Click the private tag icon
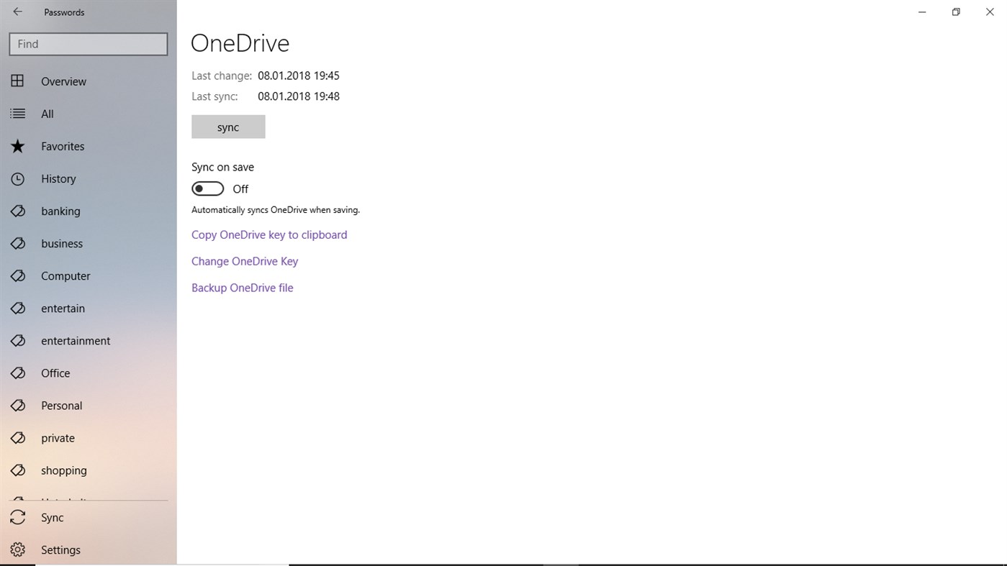Image resolution: width=1007 pixels, height=566 pixels. (17, 437)
